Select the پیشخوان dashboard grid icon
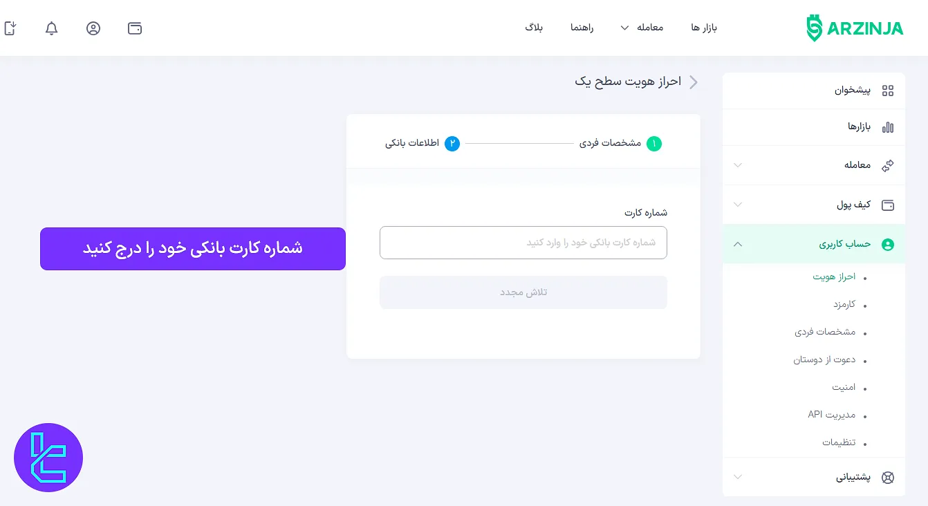 [x=889, y=91]
